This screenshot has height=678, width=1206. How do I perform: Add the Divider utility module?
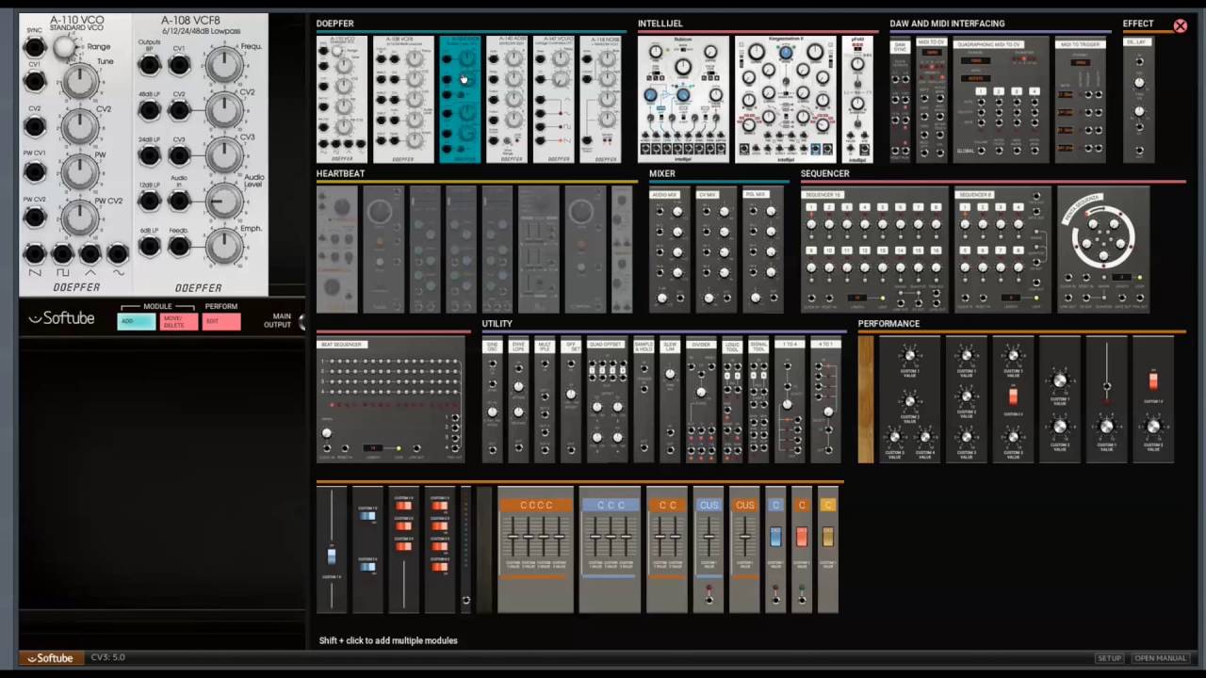(701, 399)
